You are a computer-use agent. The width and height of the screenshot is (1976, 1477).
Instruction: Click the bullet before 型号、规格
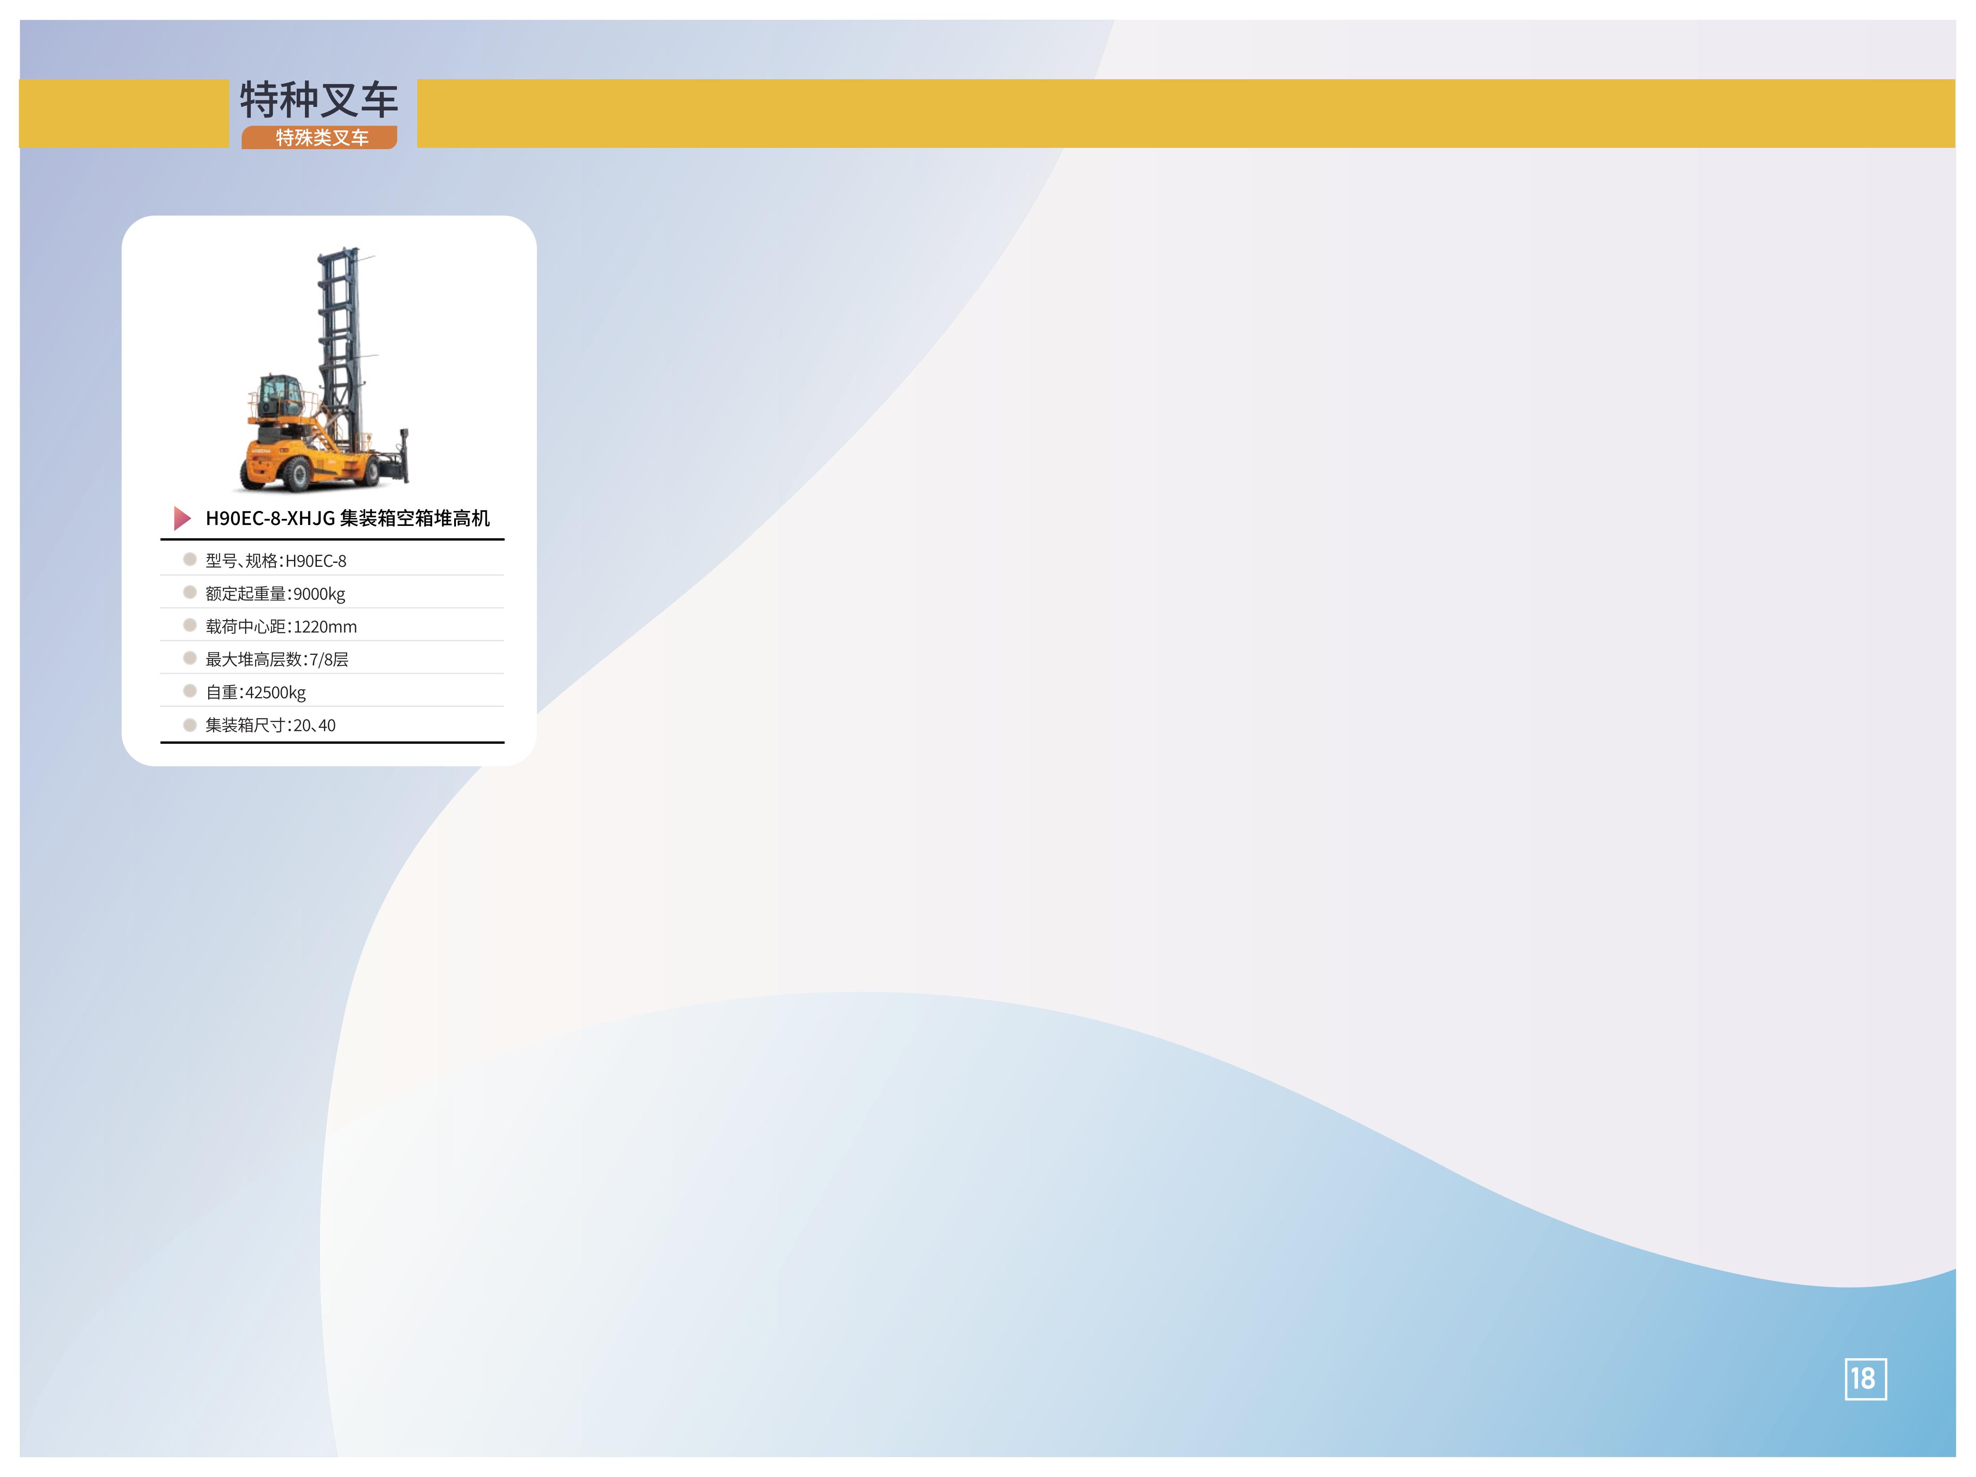189,559
